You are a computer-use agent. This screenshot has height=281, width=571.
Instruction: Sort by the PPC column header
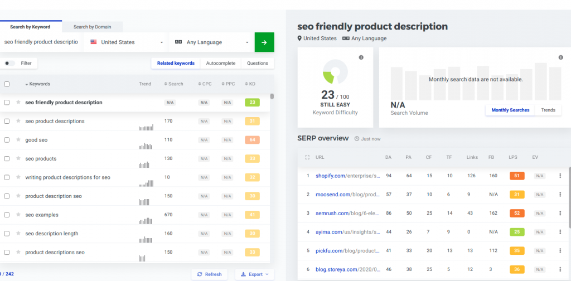228,84
